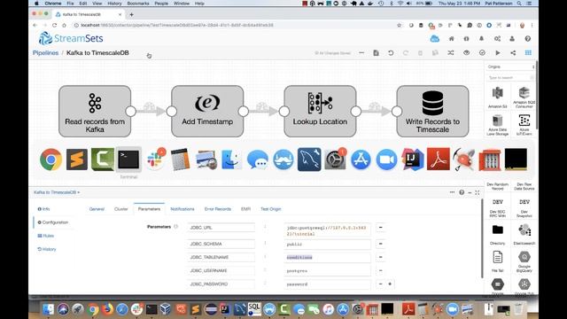Select the Add Timestamp expression stage
The width and height of the screenshot is (567, 319).
(207, 111)
